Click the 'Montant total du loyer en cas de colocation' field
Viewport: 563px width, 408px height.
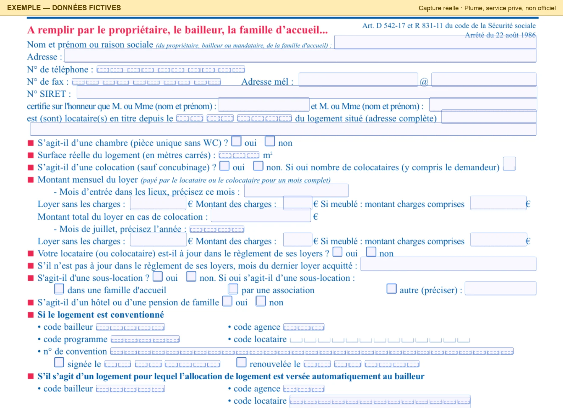pos(261,215)
